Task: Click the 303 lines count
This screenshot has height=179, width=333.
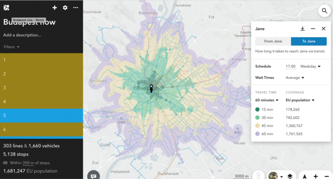Action: point(13,146)
